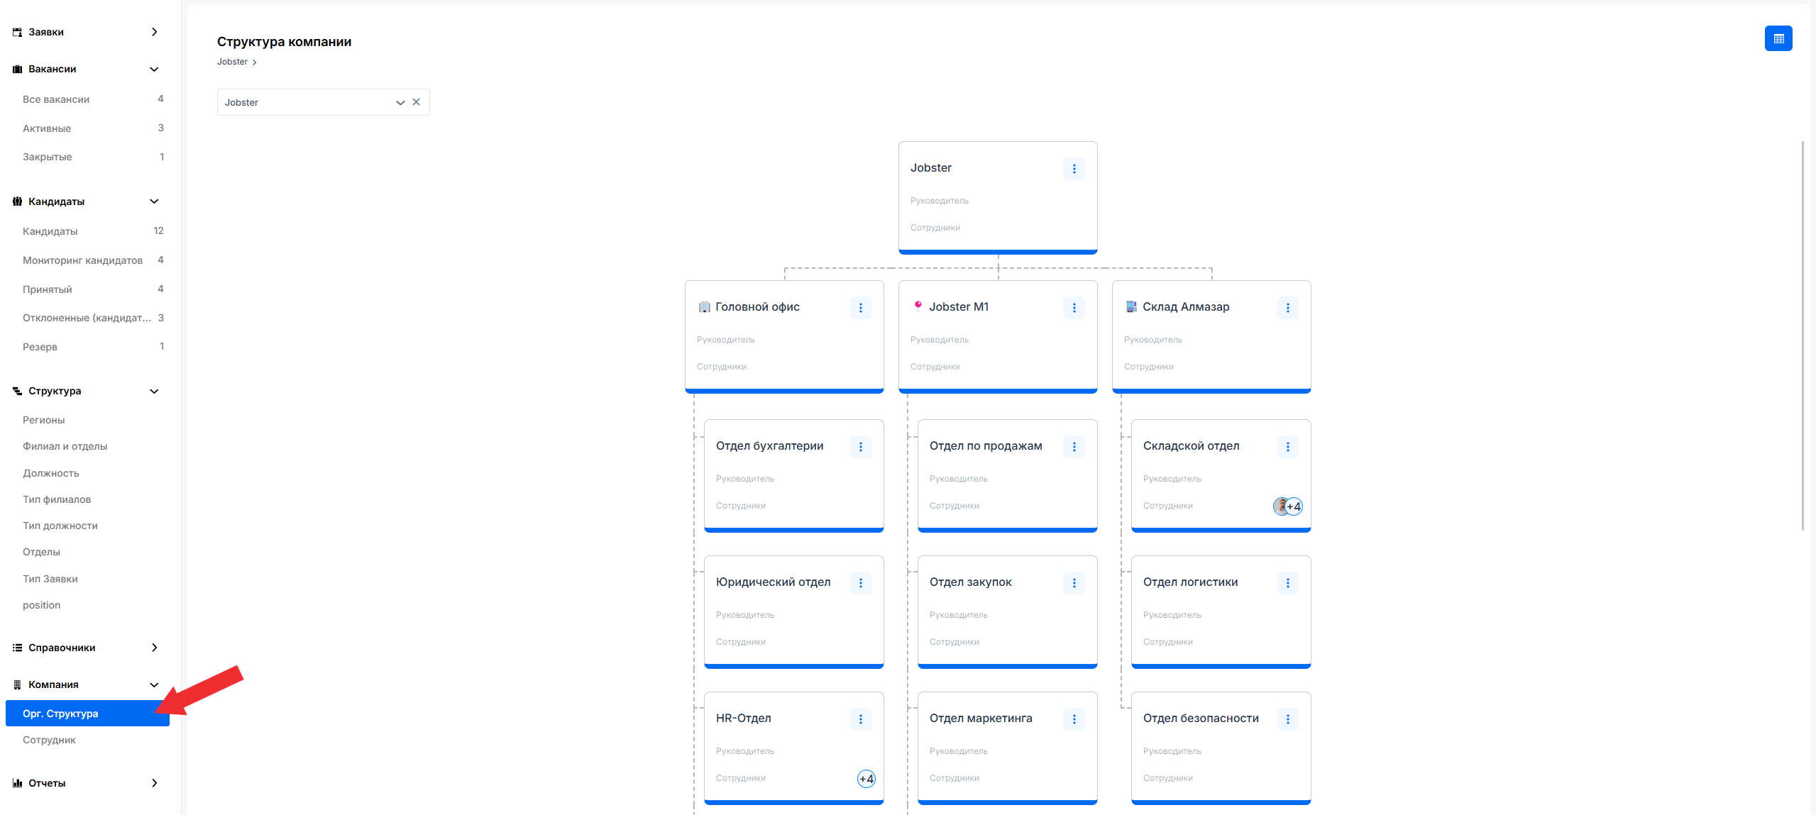Viewport: 1816px width, 815px height.
Task: Go to Филиал и отделы item
Action: tap(65, 446)
